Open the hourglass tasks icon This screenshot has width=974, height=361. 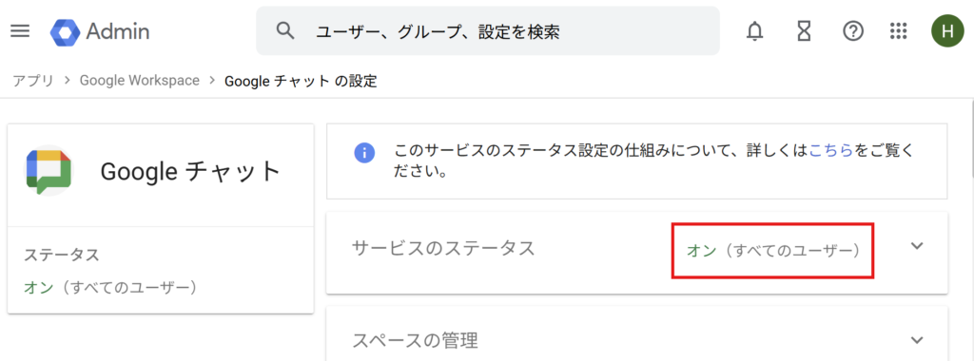(x=805, y=31)
